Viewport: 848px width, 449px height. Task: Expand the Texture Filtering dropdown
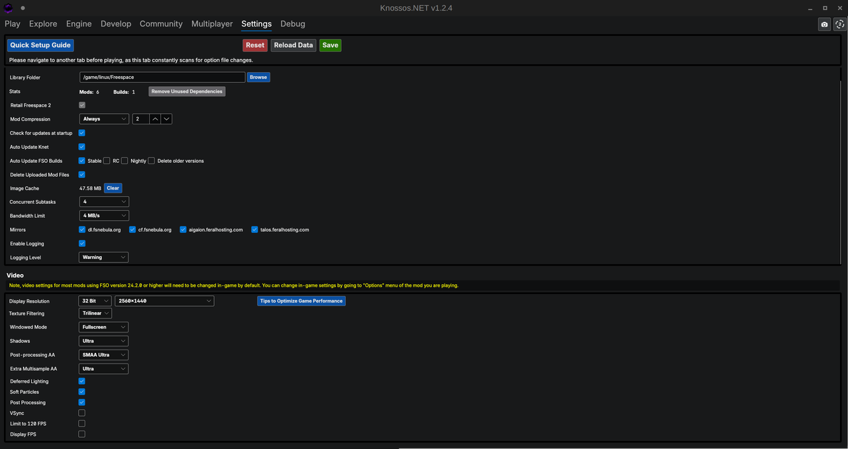[x=95, y=313]
